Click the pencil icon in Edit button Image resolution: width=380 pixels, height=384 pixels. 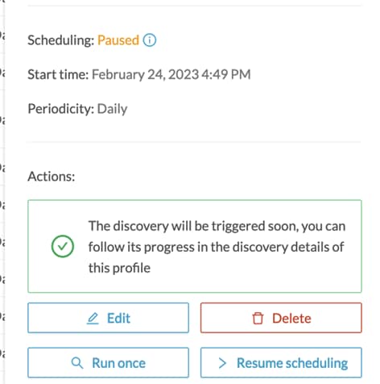[93, 319]
